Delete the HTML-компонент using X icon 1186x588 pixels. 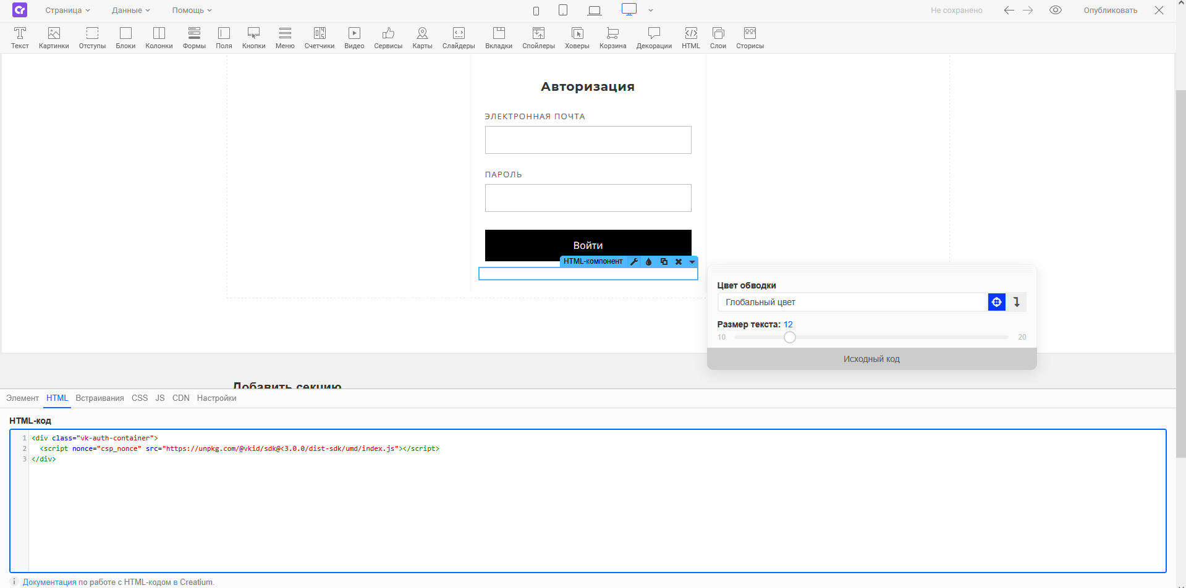[679, 262]
